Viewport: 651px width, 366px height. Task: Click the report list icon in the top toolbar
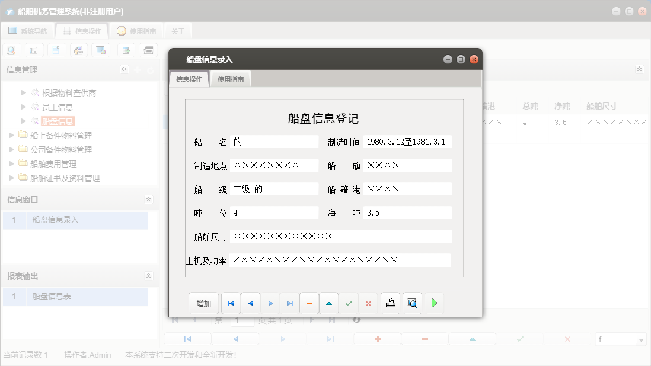tap(34, 50)
